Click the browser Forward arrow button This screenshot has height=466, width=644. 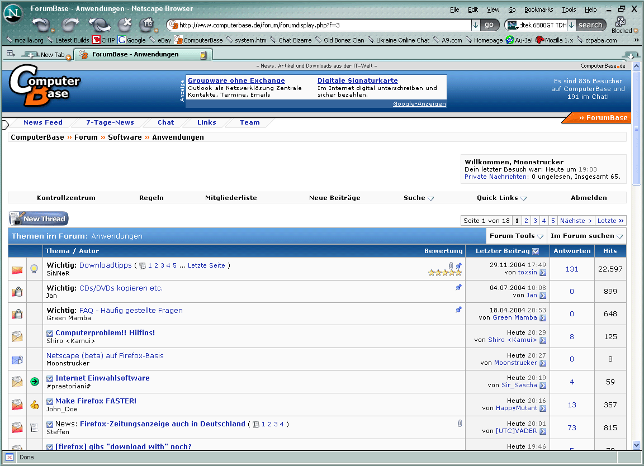(70, 25)
